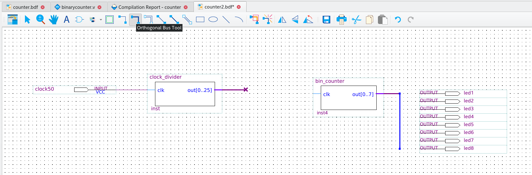Click the inst4 instance label
The image size is (532, 175).
click(x=322, y=113)
